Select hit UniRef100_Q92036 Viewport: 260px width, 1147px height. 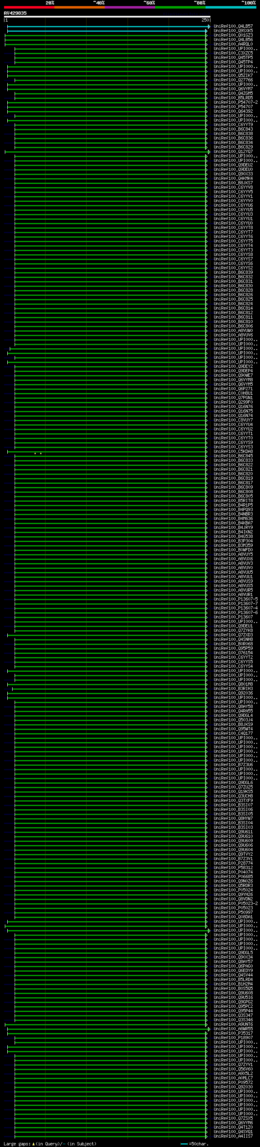tap(233, 693)
